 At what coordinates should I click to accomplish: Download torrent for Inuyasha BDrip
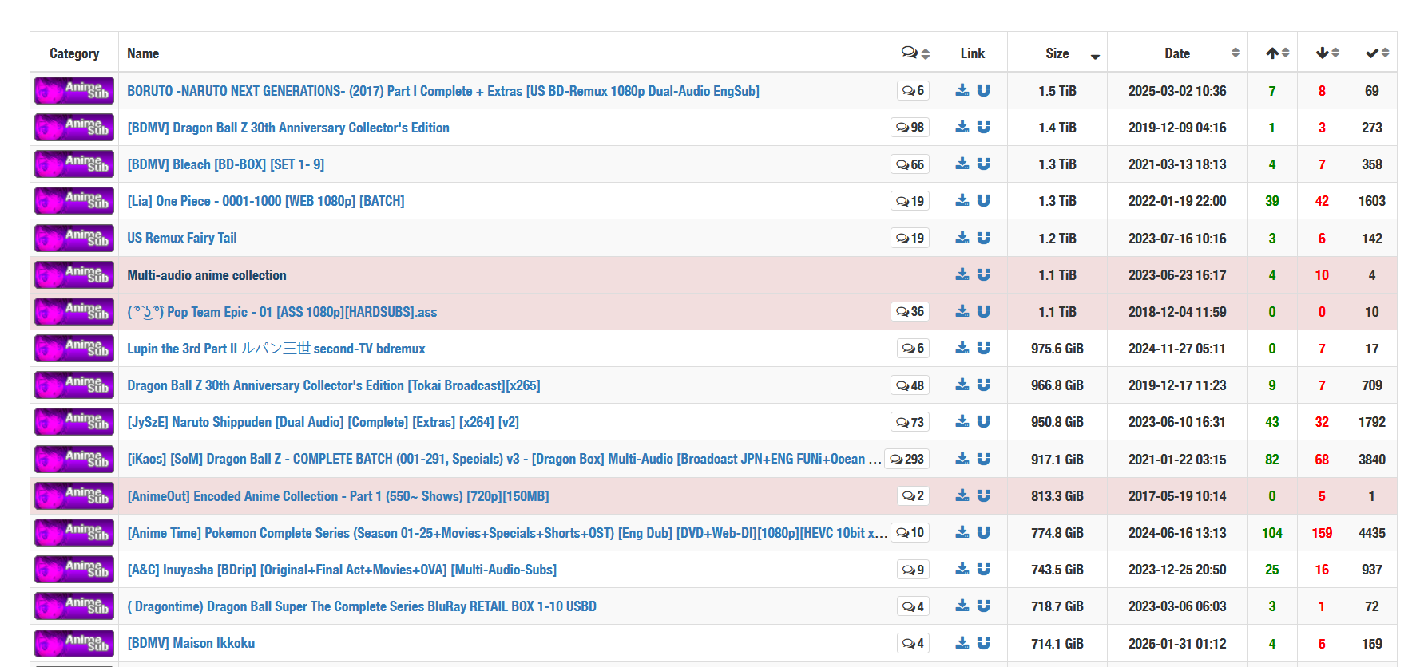[962, 569]
